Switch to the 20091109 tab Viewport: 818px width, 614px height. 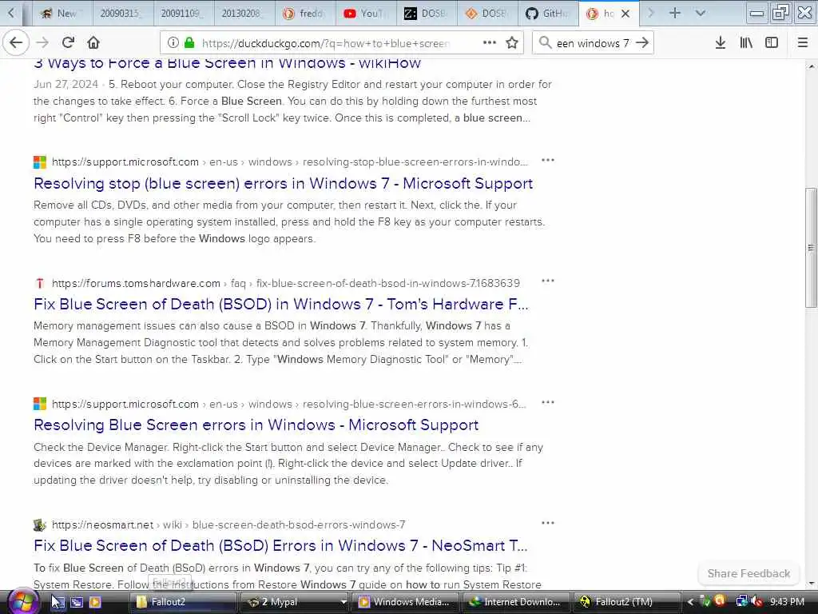[185, 14]
